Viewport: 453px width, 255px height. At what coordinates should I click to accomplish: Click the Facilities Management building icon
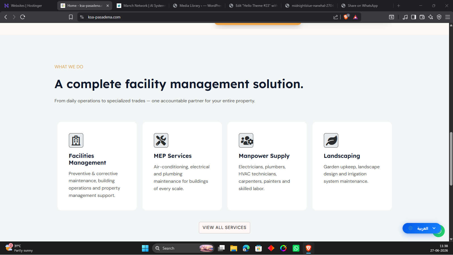76,140
